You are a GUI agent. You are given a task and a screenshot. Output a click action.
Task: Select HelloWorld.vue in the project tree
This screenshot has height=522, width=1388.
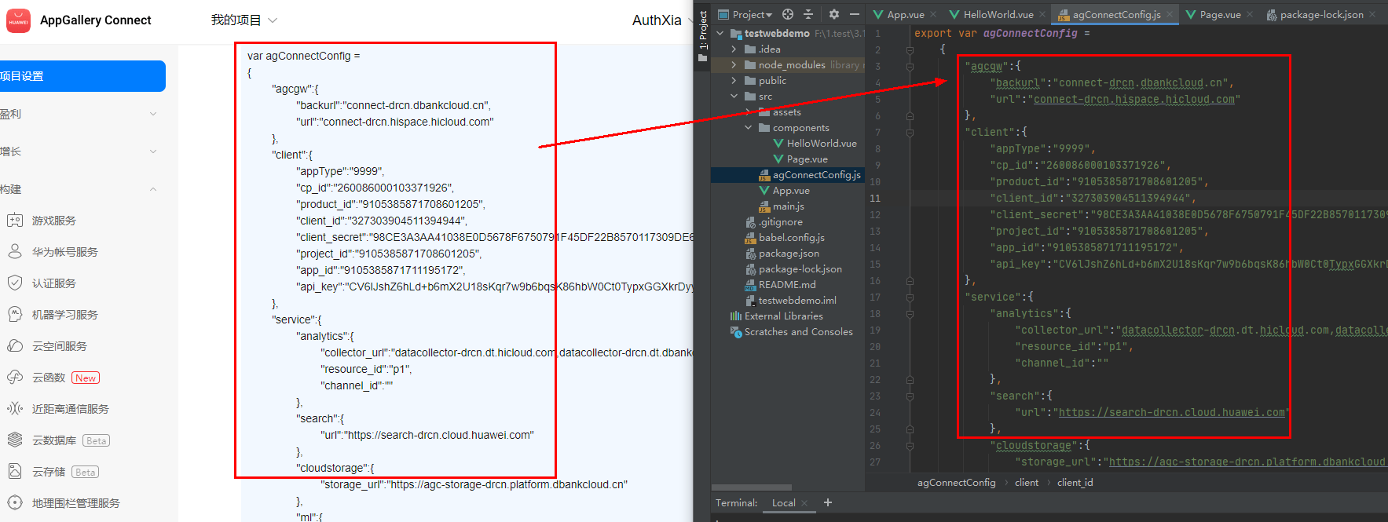click(822, 144)
